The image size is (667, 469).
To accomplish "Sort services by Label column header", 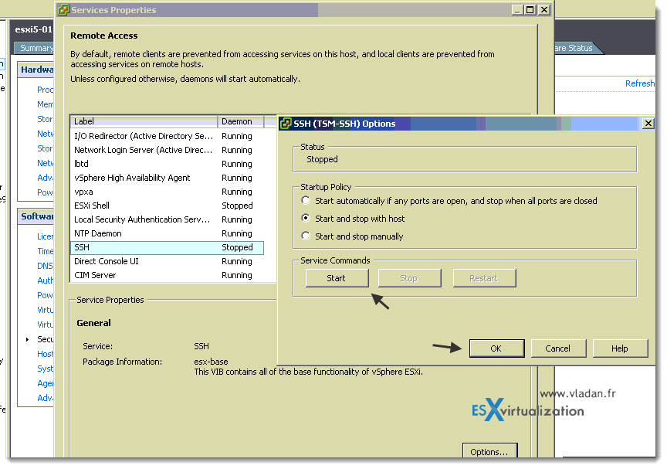I will [x=144, y=122].
